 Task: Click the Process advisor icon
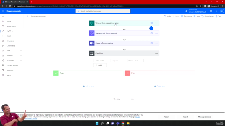click(3, 65)
